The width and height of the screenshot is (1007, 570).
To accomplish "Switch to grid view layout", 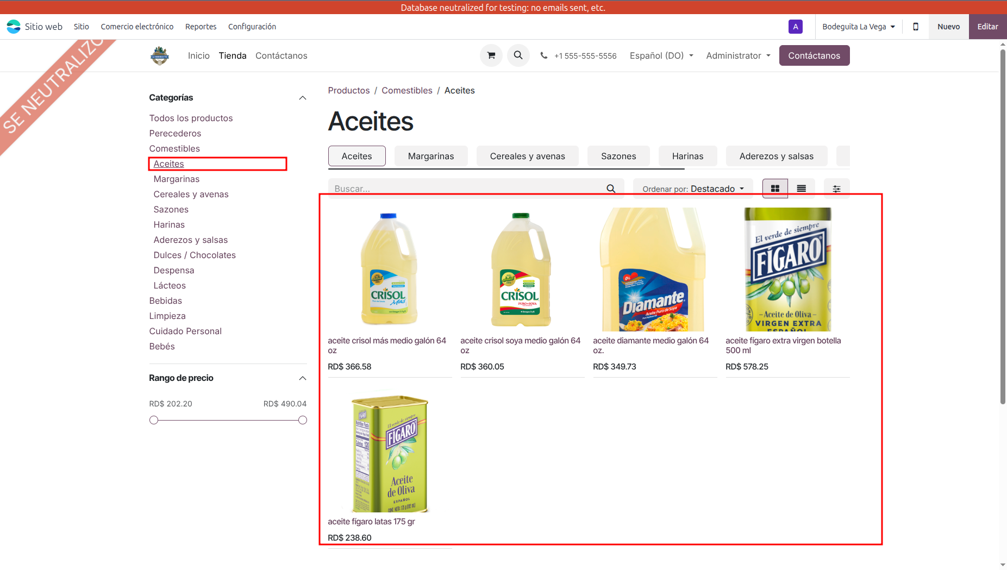I will coord(775,189).
